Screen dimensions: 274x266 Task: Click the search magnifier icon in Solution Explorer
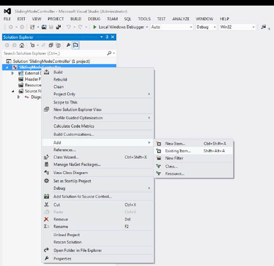pos(109,53)
